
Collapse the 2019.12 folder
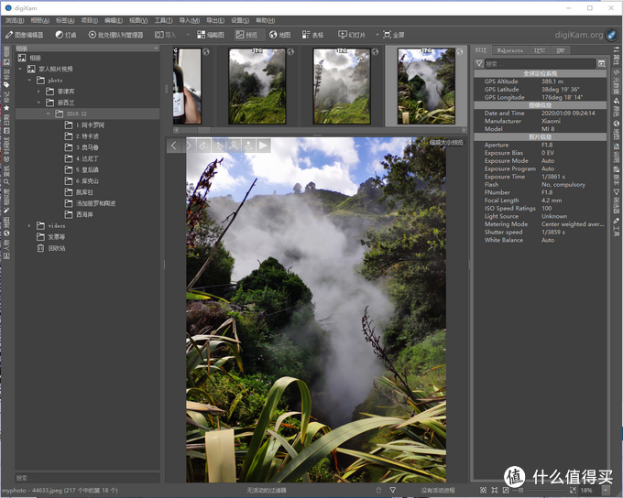pyautogui.click(x=48, y=114)
